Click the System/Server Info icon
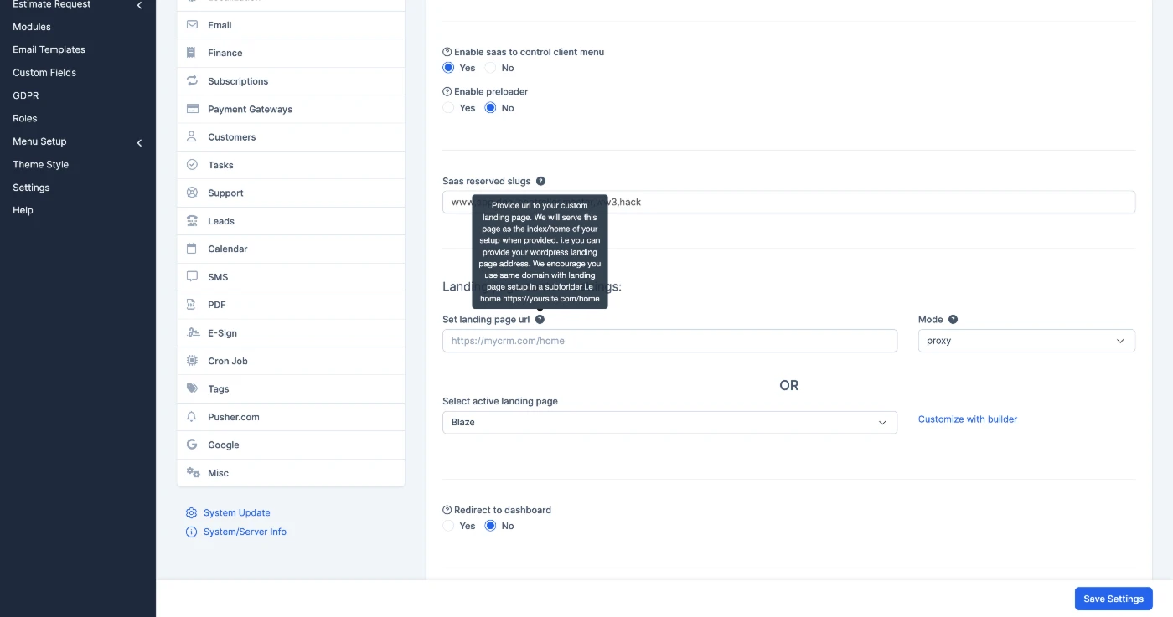This screenshot has width=1173, height=617. point(191,532)
